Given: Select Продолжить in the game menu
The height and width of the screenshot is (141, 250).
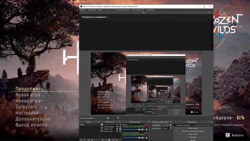Looking at the screenshot, I should coord(29,89).
